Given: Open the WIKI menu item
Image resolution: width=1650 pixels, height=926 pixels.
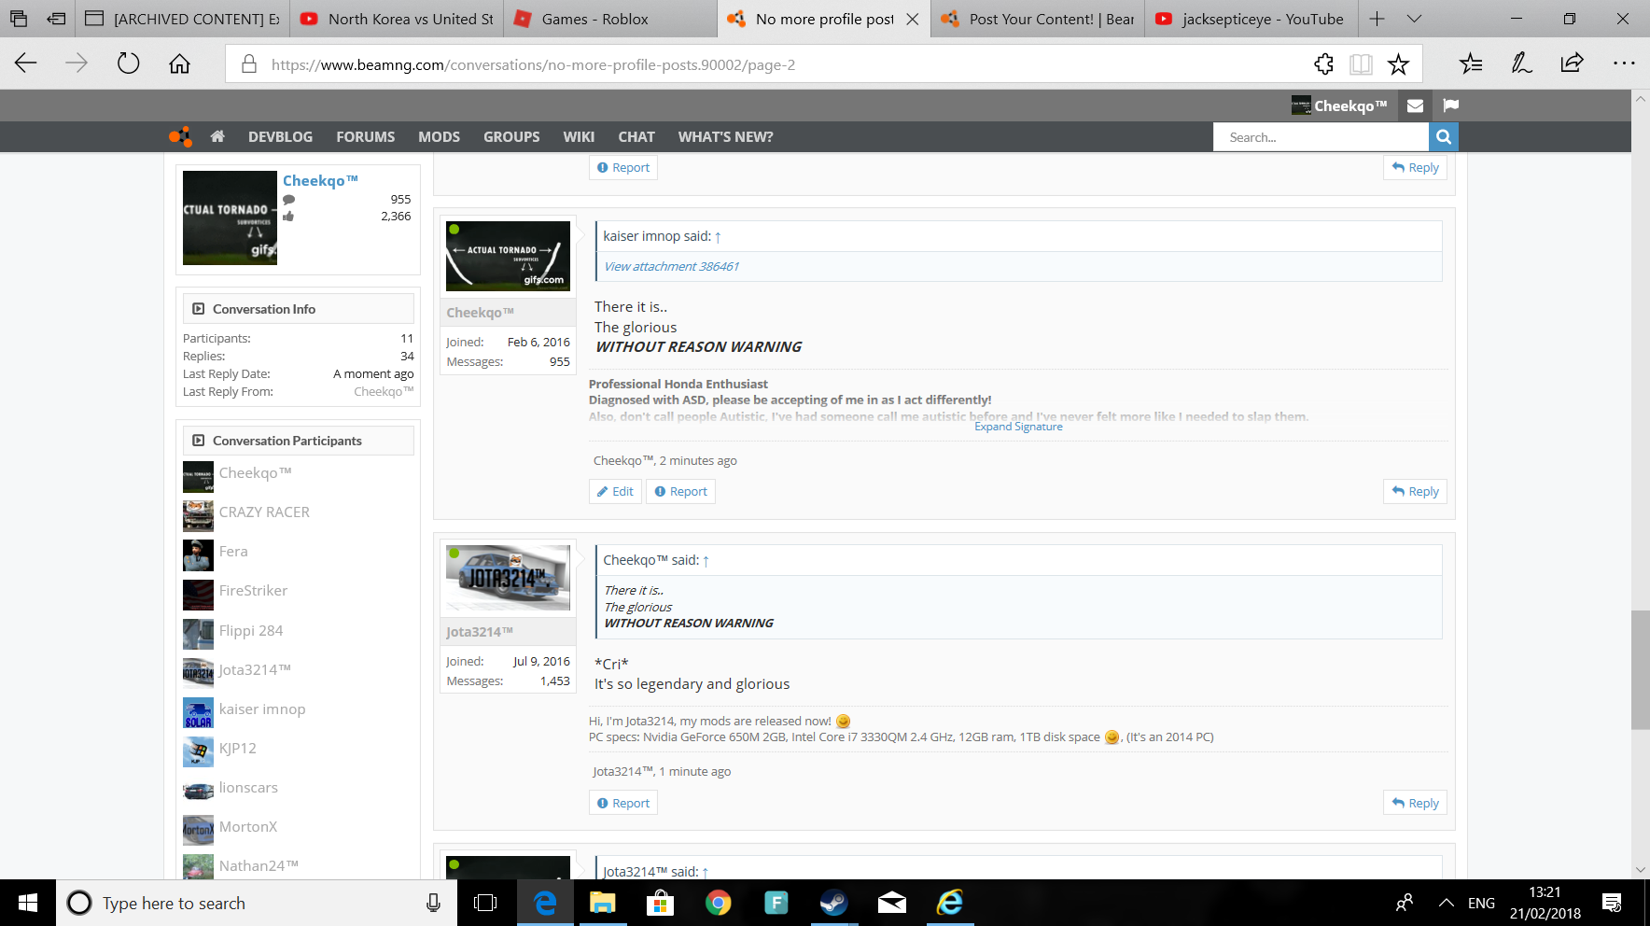Looking at the screenshot, I should click(579, 136).
